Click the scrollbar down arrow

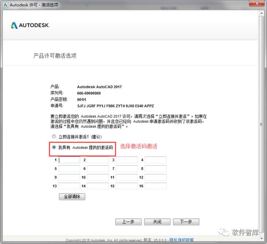pos(262,239)
